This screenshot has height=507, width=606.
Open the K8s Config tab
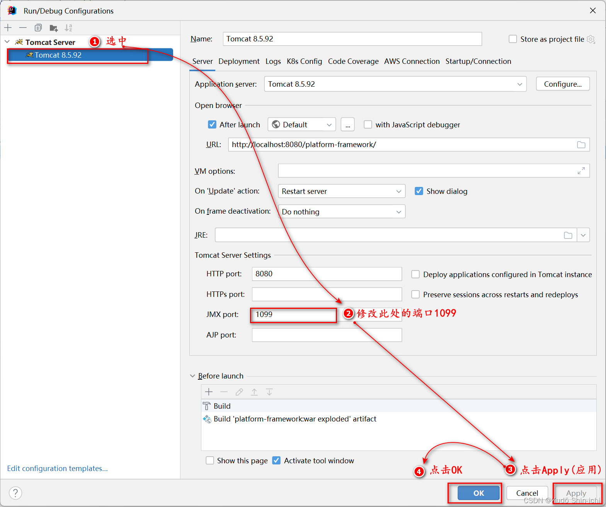click(x=305, y=61)
